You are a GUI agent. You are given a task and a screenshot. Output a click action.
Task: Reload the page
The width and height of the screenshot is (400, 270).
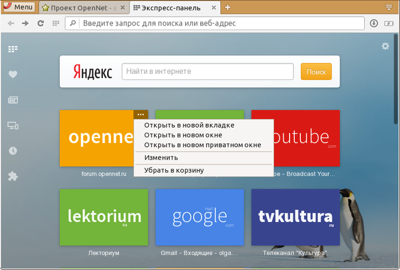coord(41,23)
